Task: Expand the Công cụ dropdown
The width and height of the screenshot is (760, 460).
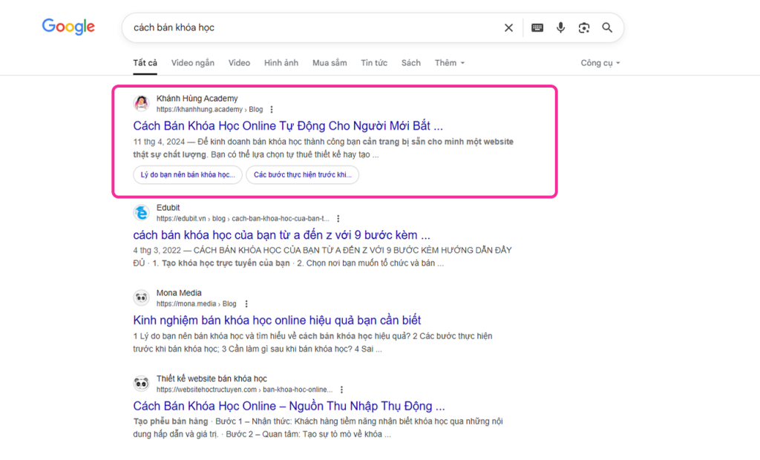Action: pyautogui.click(x=600, y=63)
